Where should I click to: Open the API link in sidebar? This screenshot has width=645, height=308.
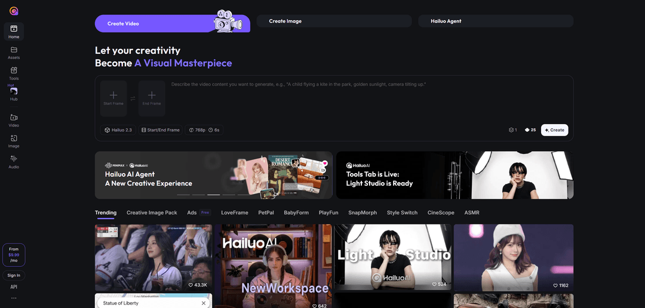pyautogui.click(x=14, y=287)
